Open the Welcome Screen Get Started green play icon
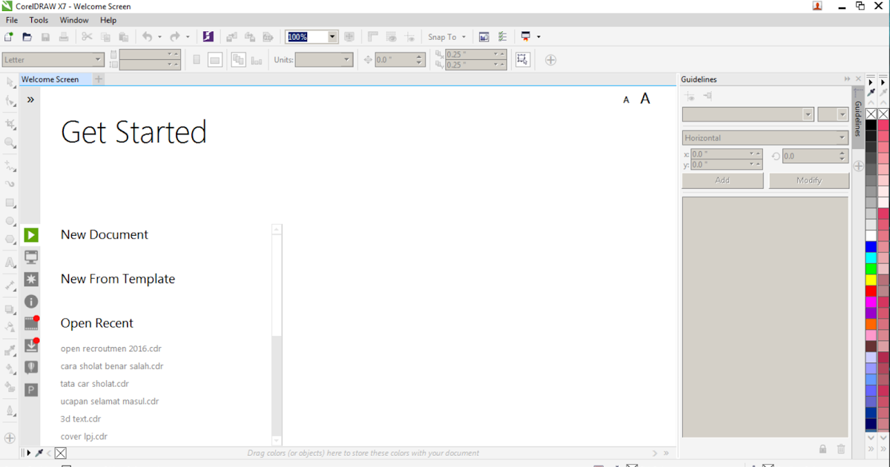Image resolution: width=890 pixels, height=467 pixels. (x=31, y=235)
